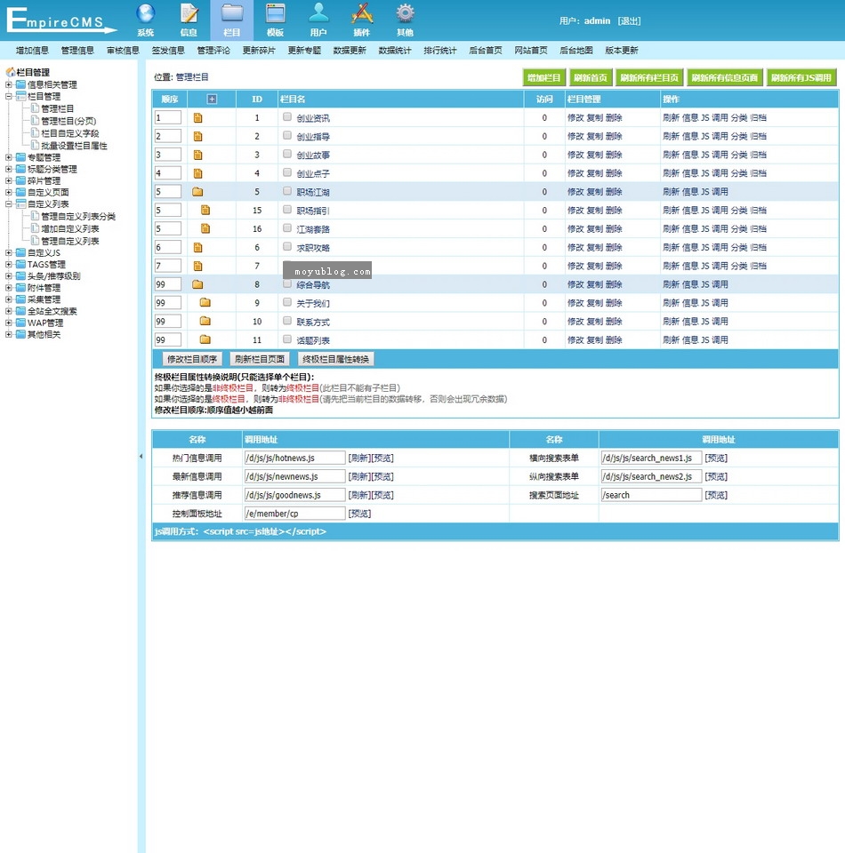
Task: Click the order number field for 创业资讯
Action: 168,117
